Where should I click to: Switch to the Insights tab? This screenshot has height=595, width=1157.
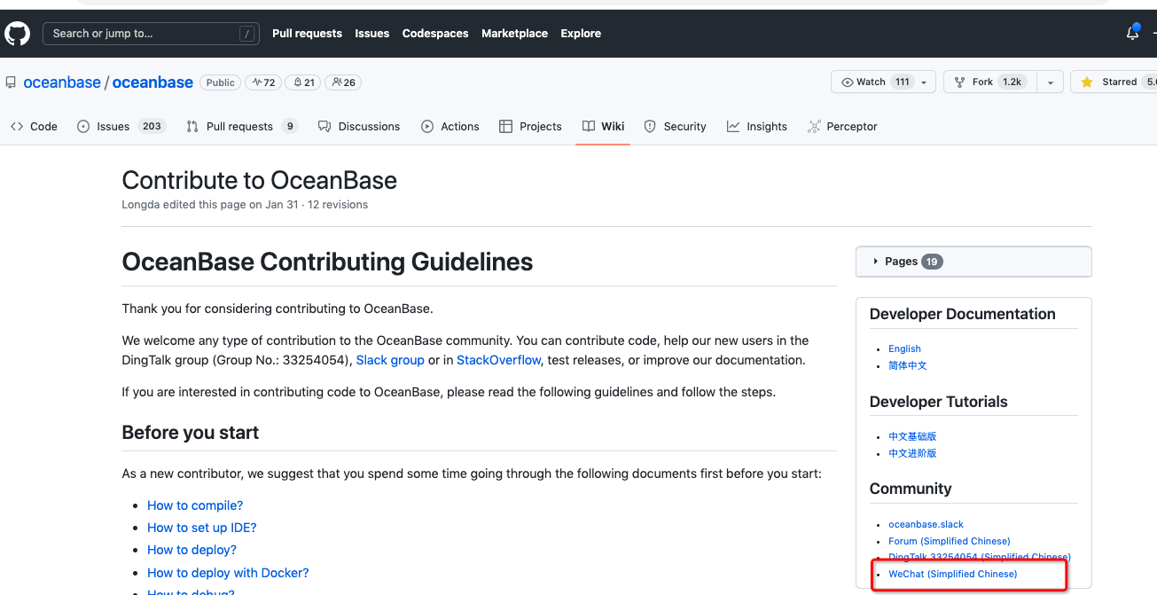tap(757, 127)
